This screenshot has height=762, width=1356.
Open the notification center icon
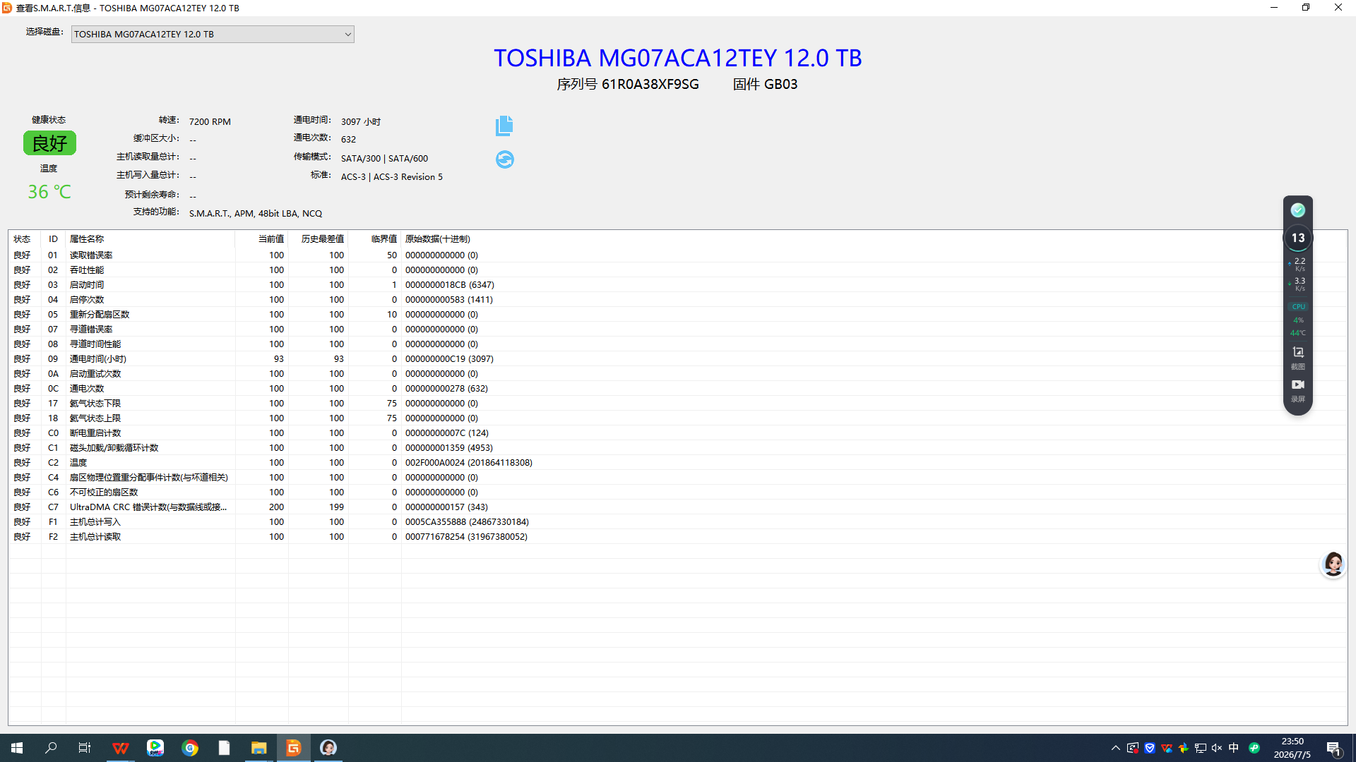point(1333,748)
